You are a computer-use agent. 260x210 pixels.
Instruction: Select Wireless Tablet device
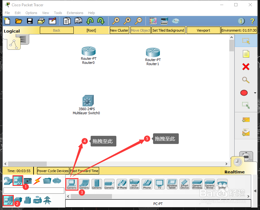(172, 184)
